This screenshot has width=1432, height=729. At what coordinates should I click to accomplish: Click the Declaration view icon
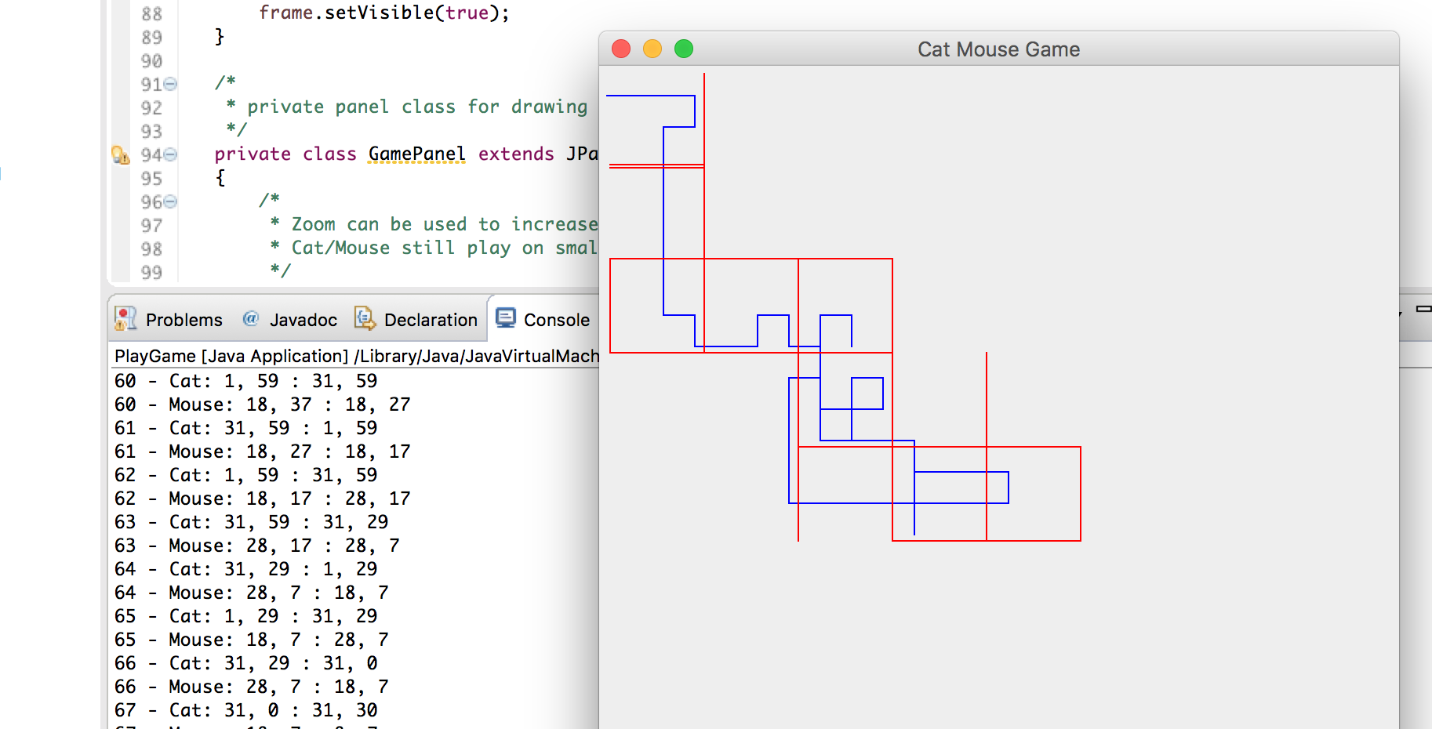(x=365, y=318)
